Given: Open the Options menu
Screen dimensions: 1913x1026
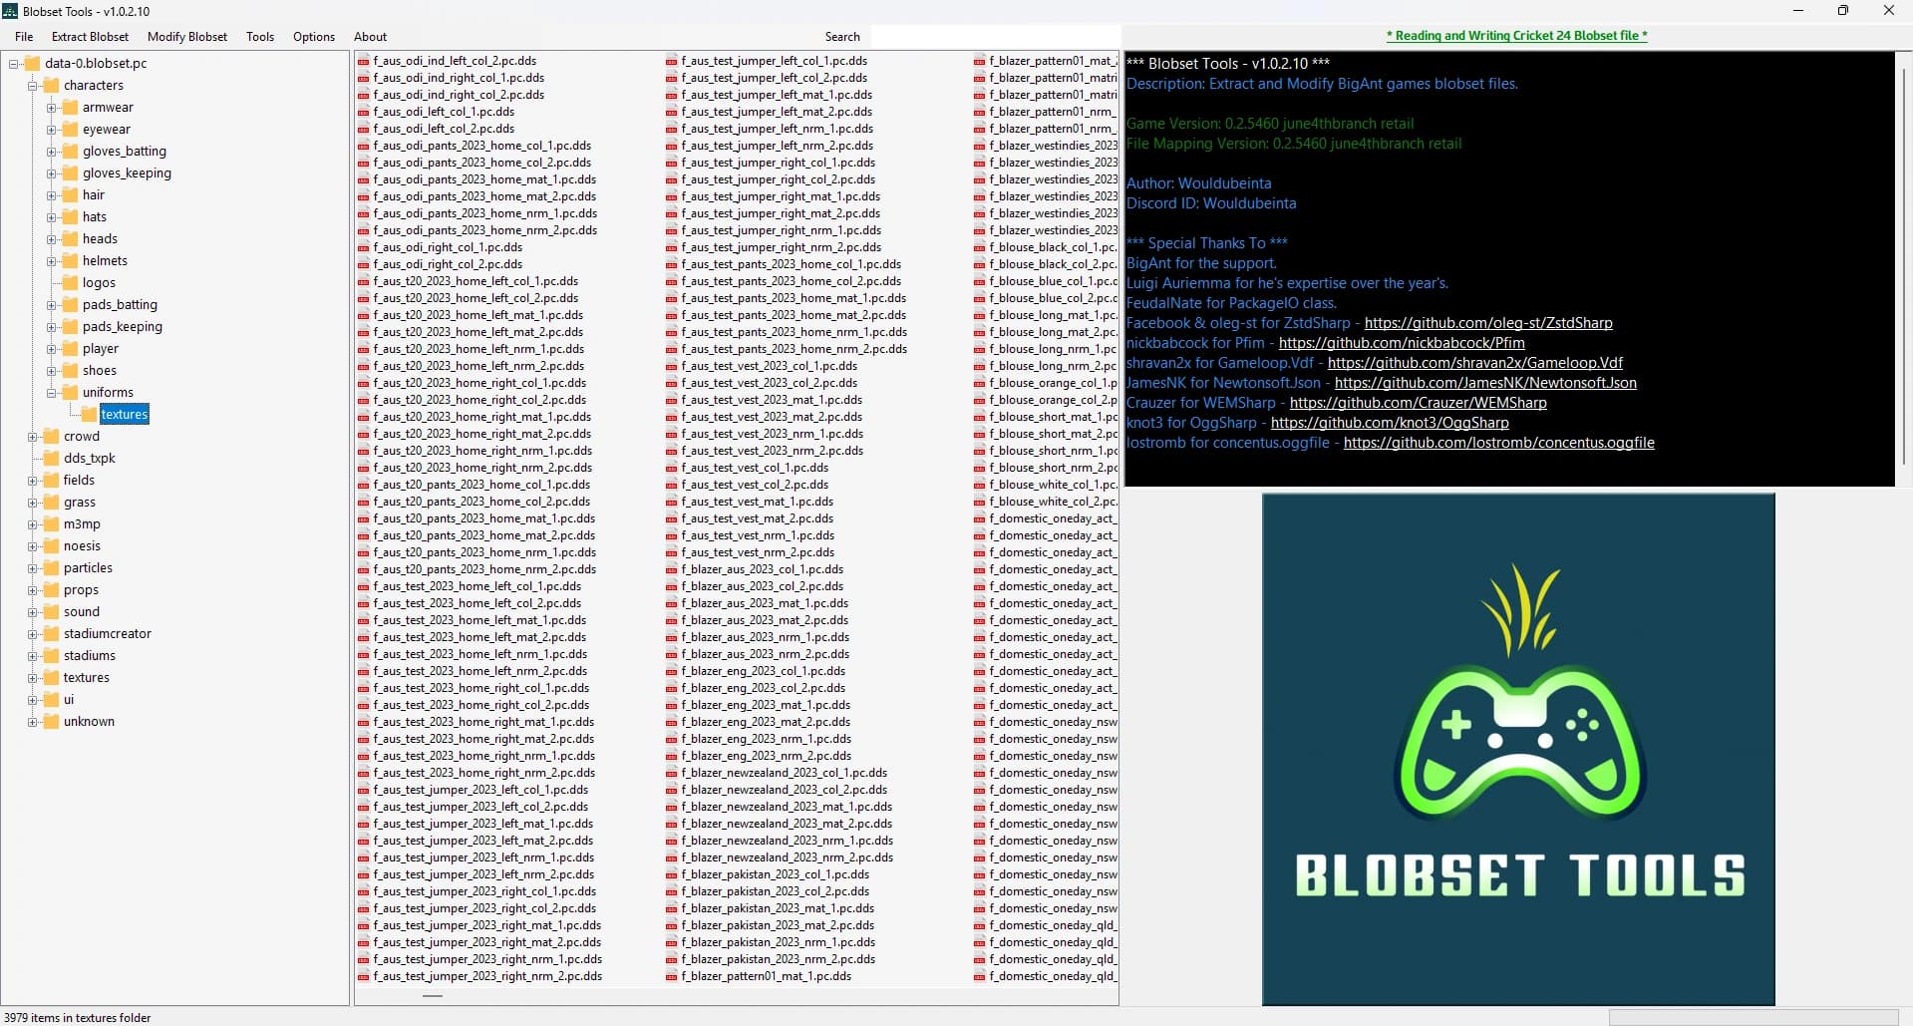Looking at the screenshot, I should (314, 37).
